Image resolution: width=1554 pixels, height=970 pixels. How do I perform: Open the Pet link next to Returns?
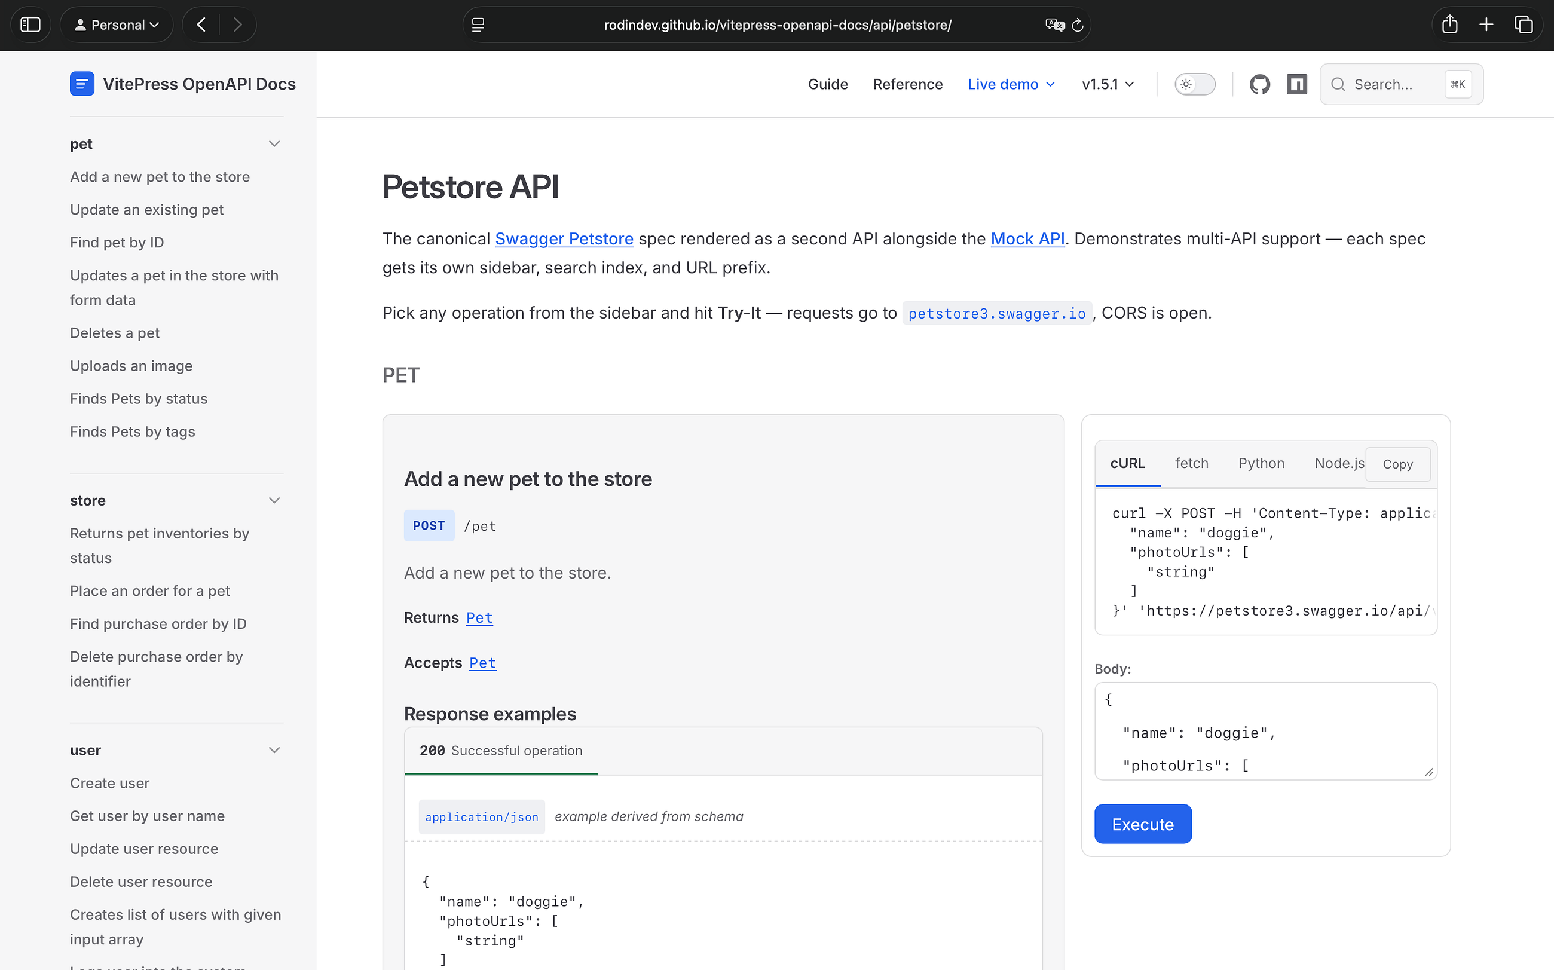(x=479, y=617)
